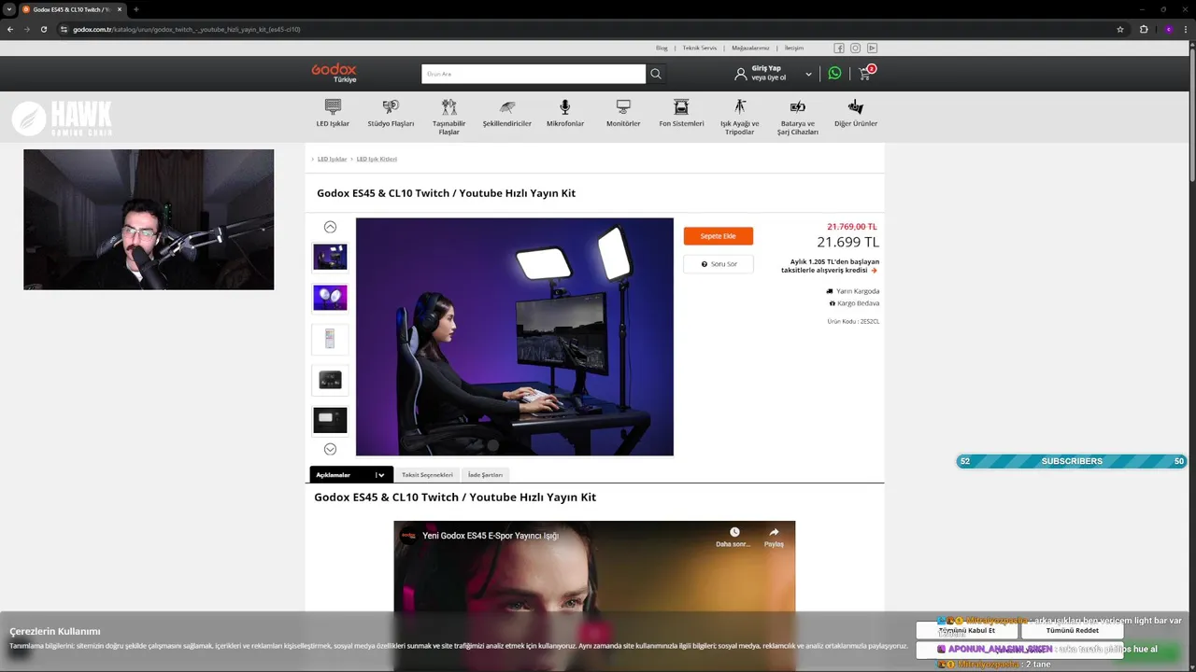Click LED Işıklar breadcrumb link

coord(332,159)
